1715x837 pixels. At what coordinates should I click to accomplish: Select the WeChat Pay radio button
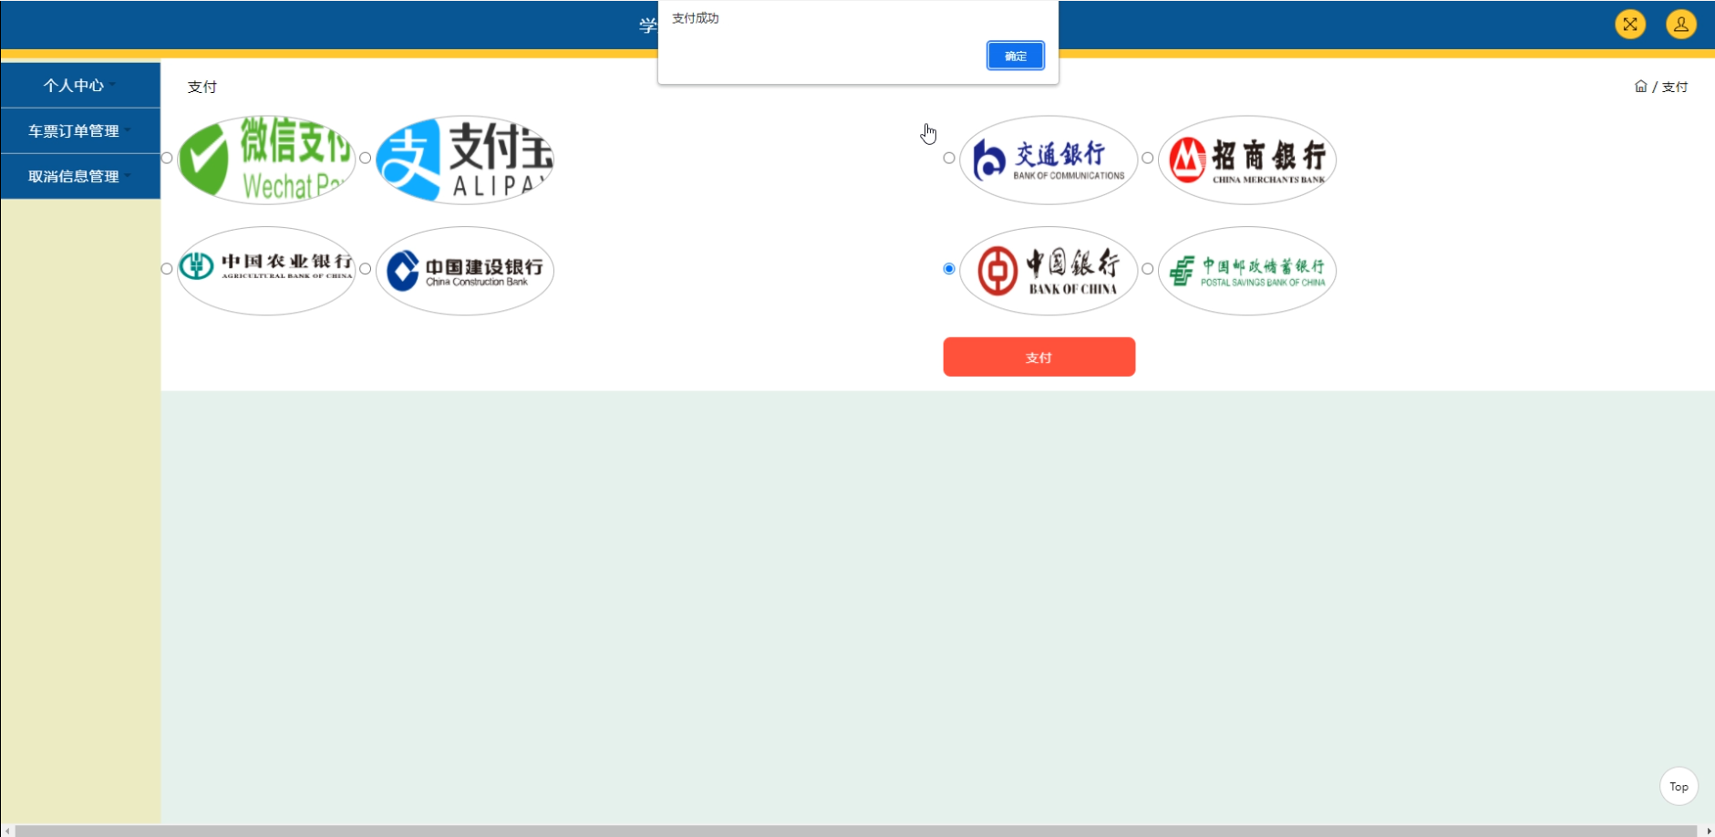click(x=167, y=158)
